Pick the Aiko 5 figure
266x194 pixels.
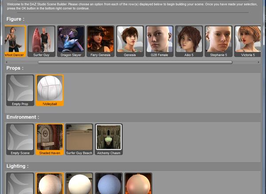[189, 41]
